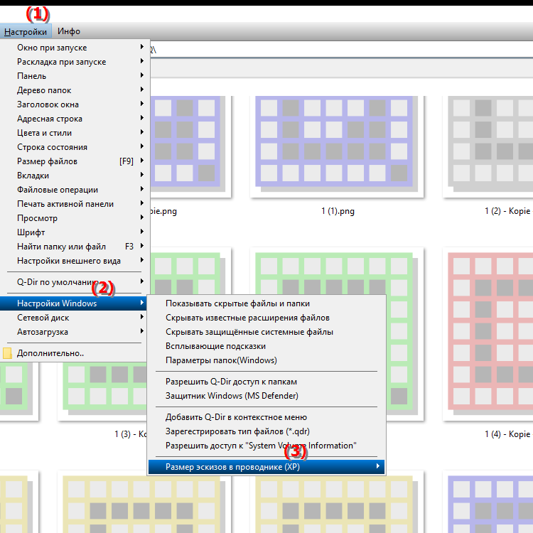Click Добавить Q-Dir в контекстное меню
The height and width of the screenshot is (533, 533).
[x=266, y=417]
